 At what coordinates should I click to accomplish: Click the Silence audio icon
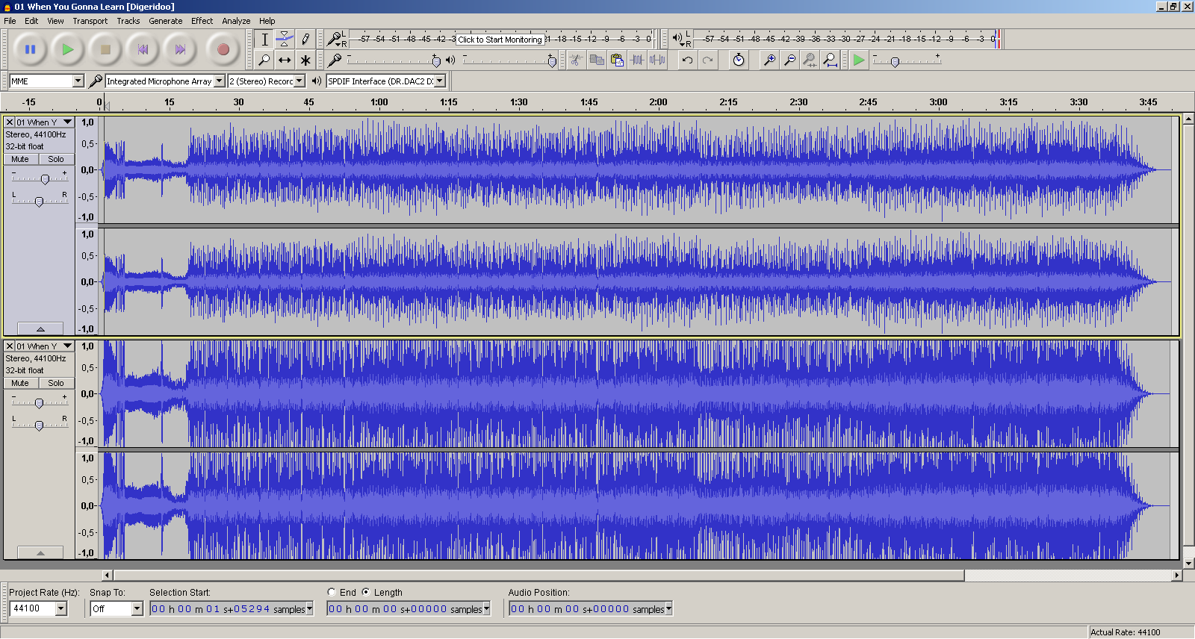pyautogui.click(x=657, y=60)
